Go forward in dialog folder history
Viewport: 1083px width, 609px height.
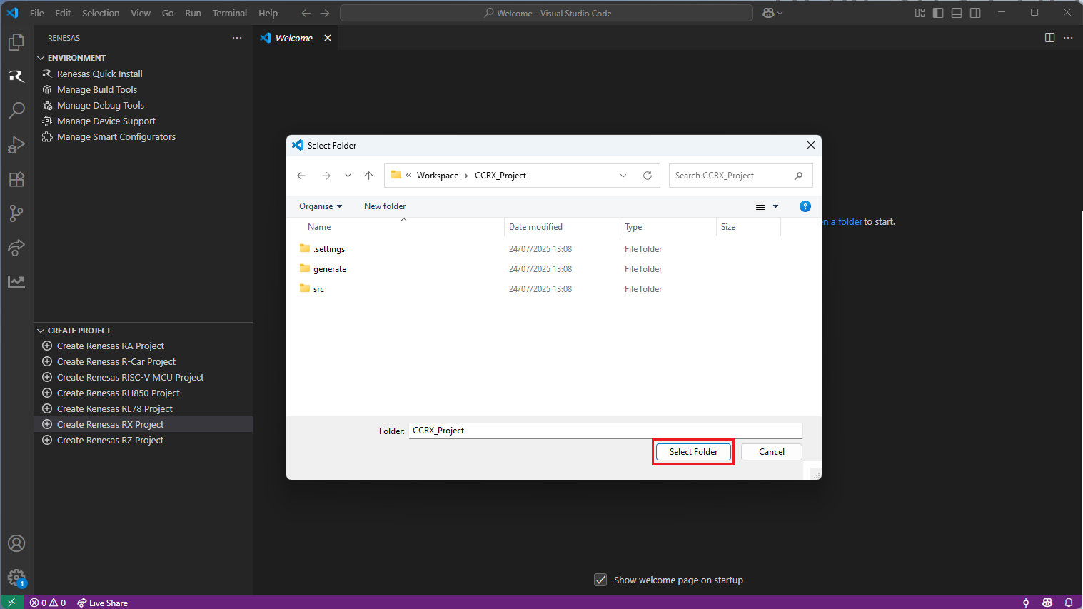(326, 176)
